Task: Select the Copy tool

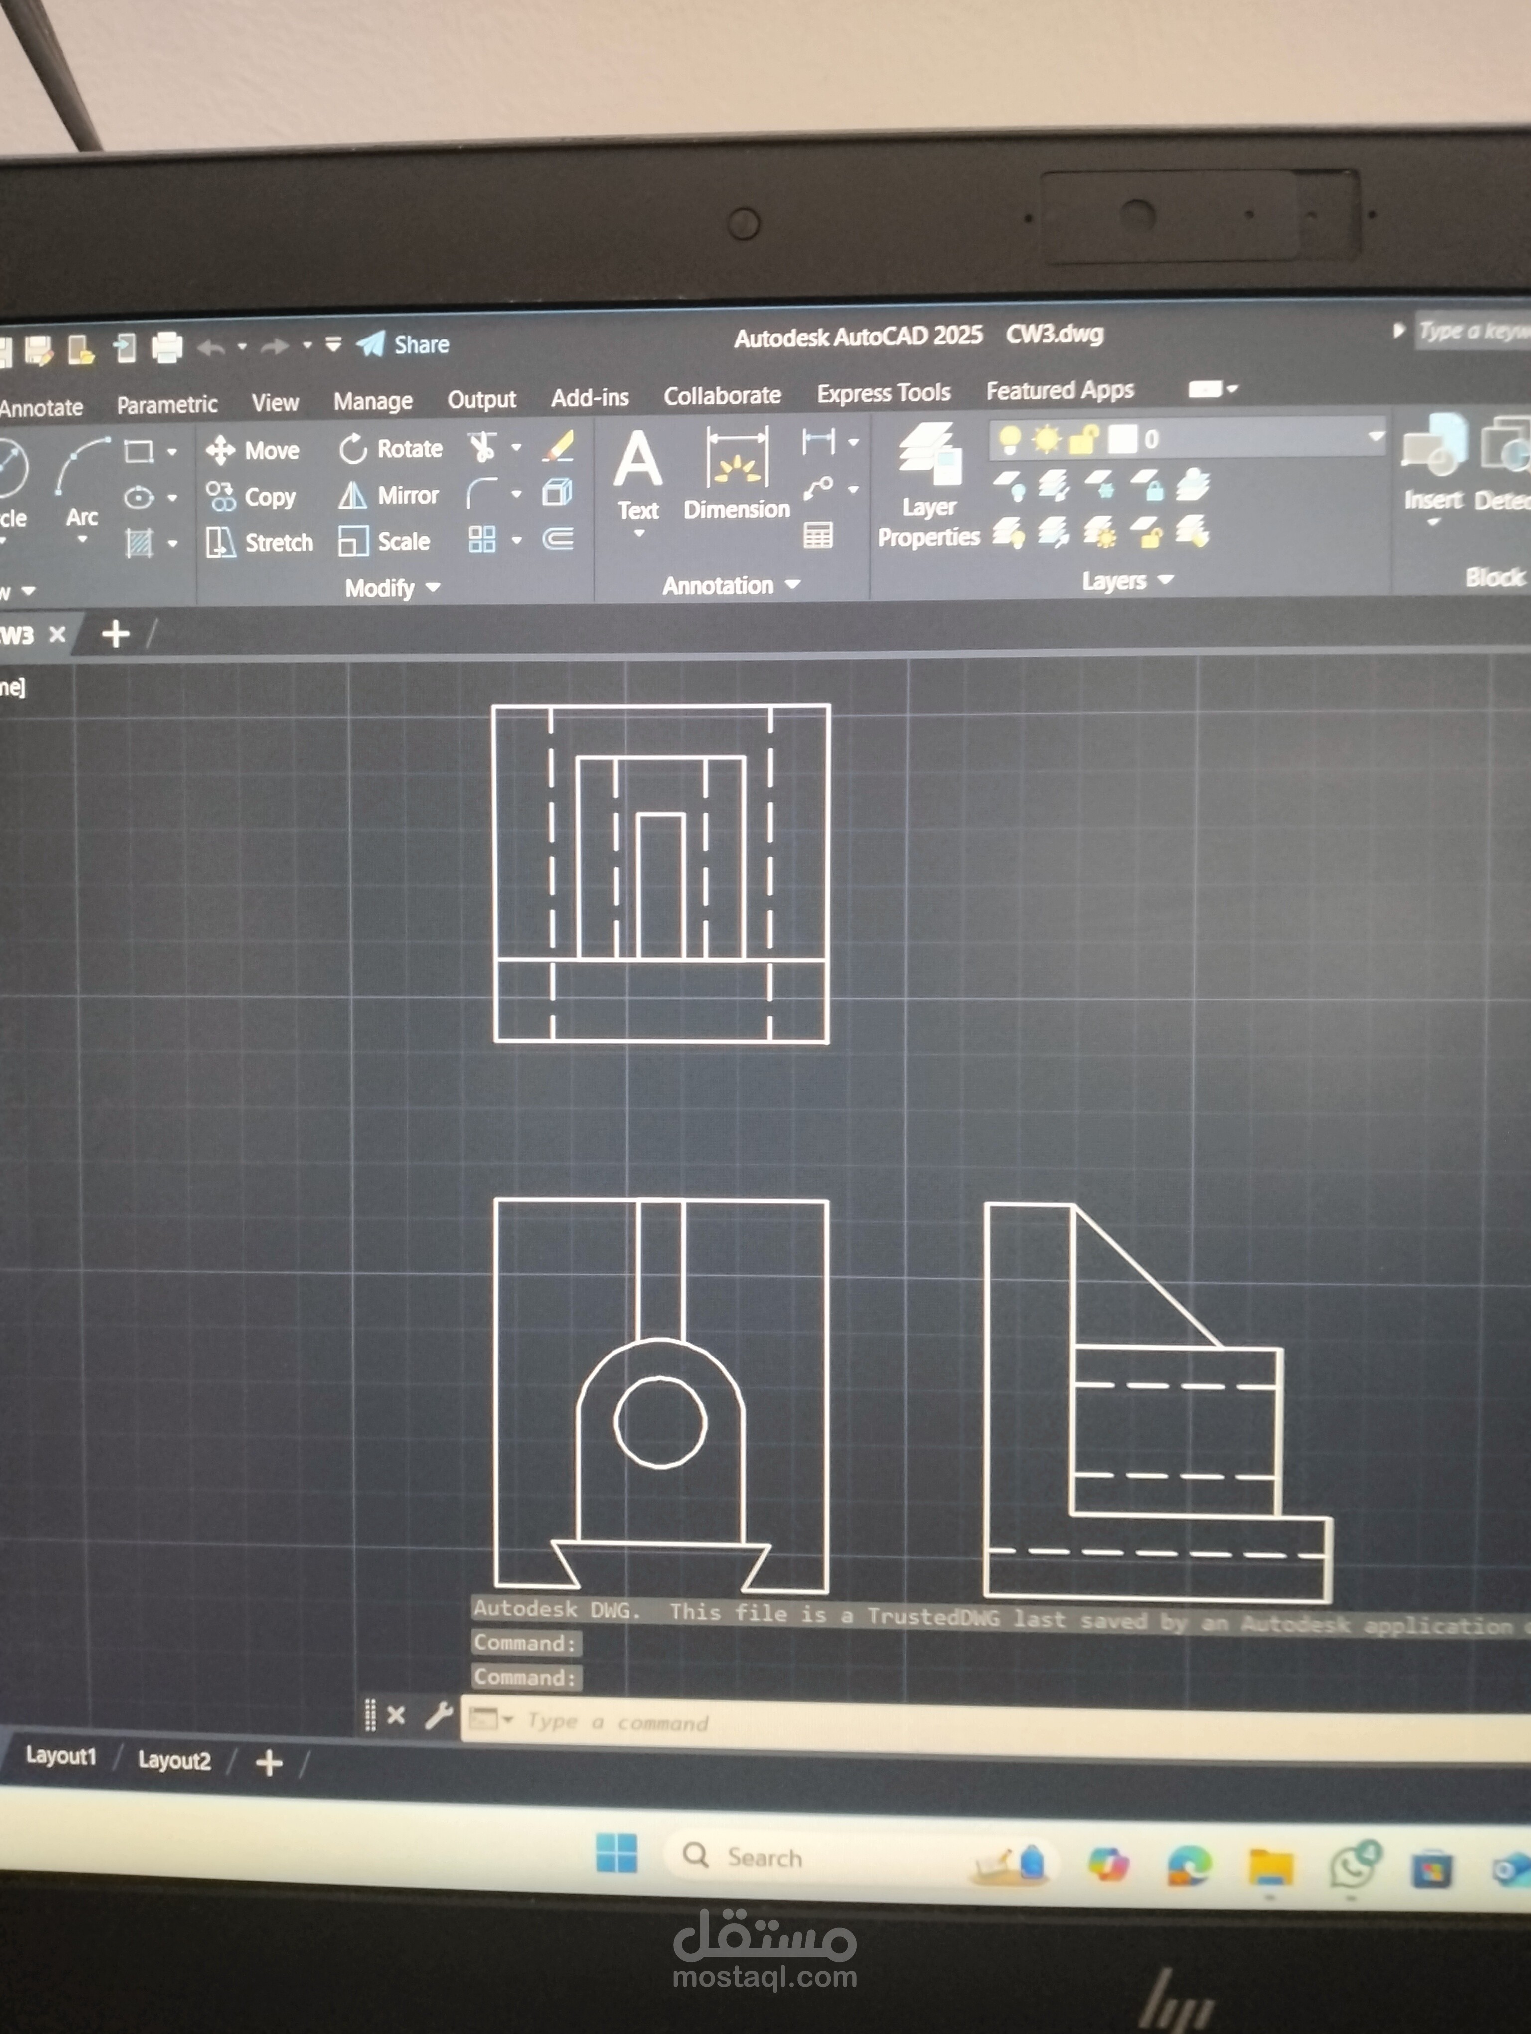Action: click(x=251, y=497)
